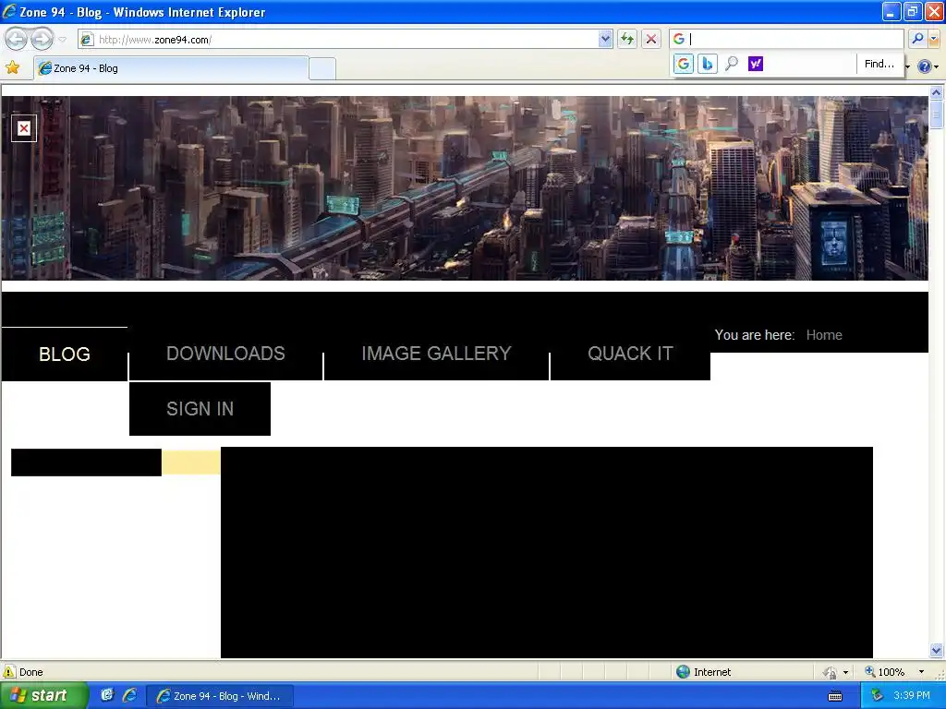946x709 pixels.
Task: Expand the zoom level dropdown arrow
Action: pos(921,672)
